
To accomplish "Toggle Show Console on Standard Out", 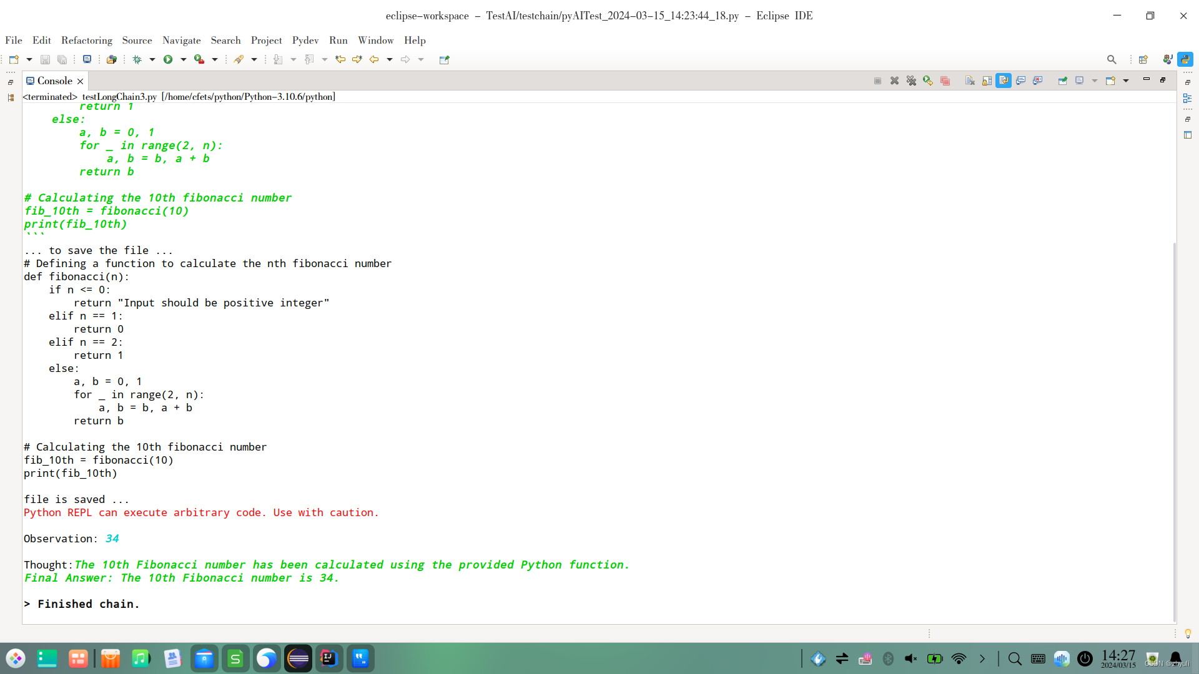I will (1020, 81).
